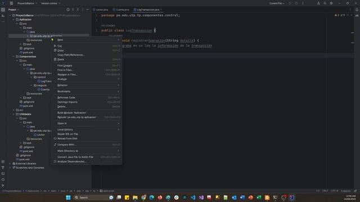Image resolution: width=360 pixels, height=202 pixels.
Task: Open File Explorer from taskbar
Action: coord(135,198)
